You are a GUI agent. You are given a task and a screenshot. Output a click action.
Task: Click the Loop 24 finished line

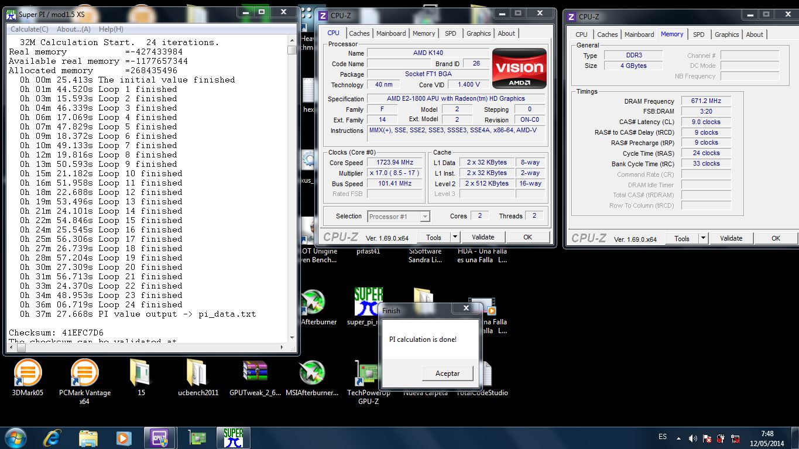coord(101,304)
